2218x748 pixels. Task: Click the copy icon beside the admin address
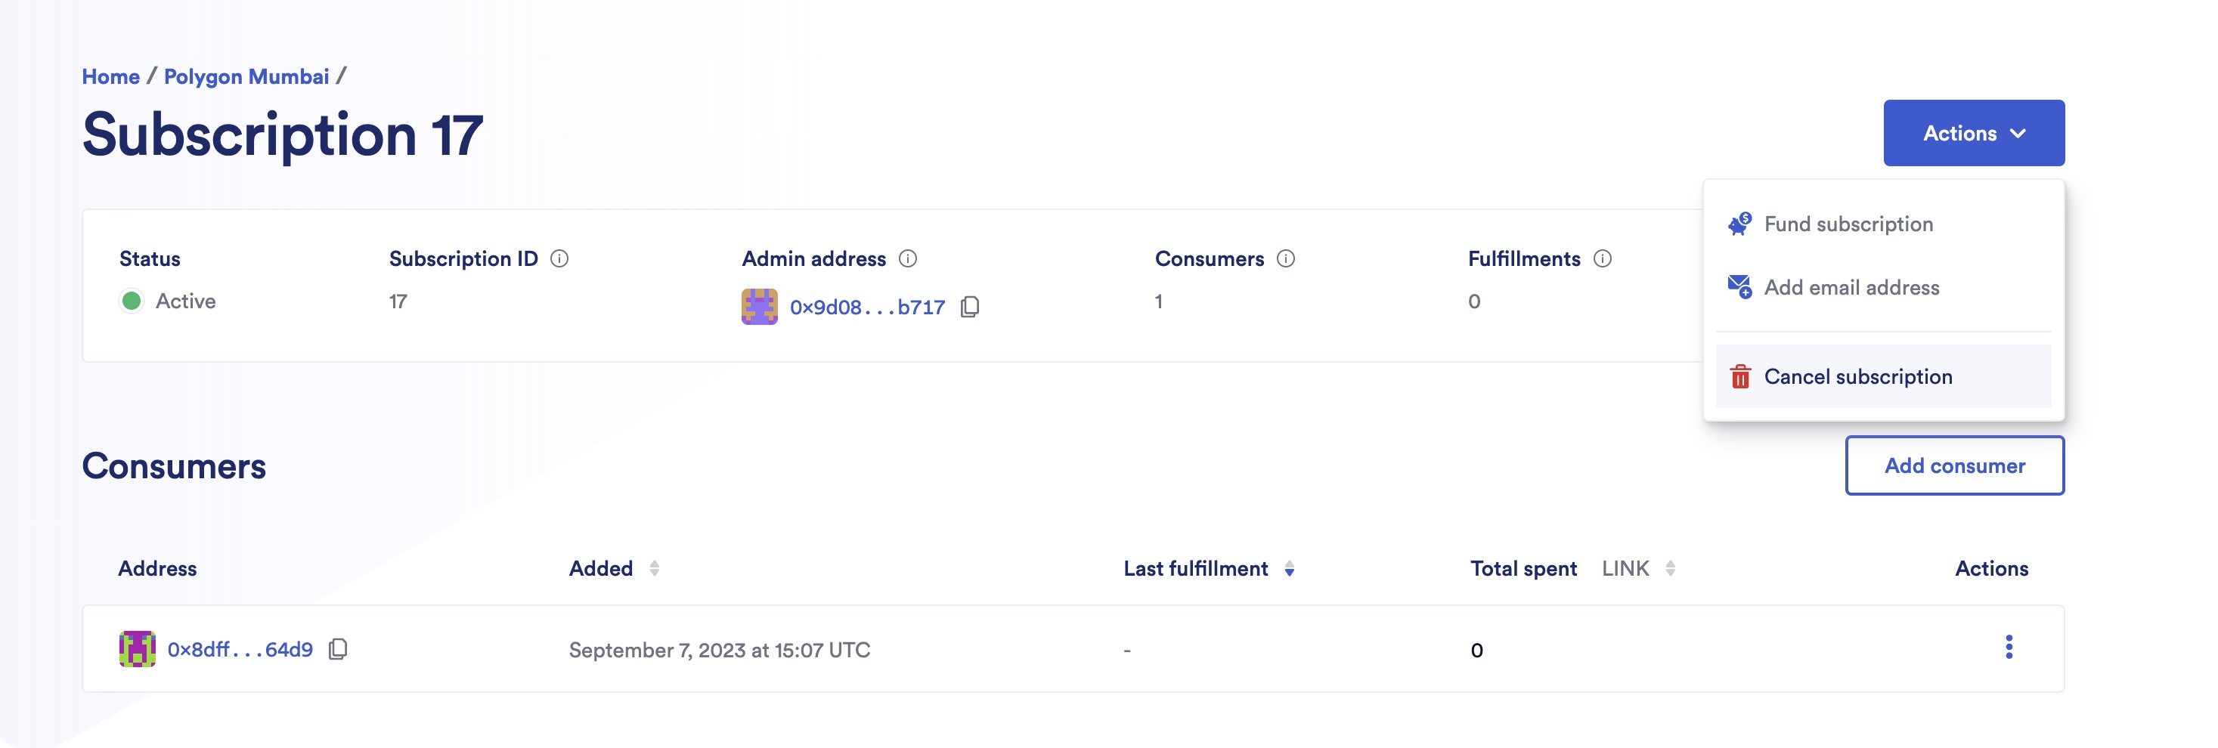[x=971, y=308]
